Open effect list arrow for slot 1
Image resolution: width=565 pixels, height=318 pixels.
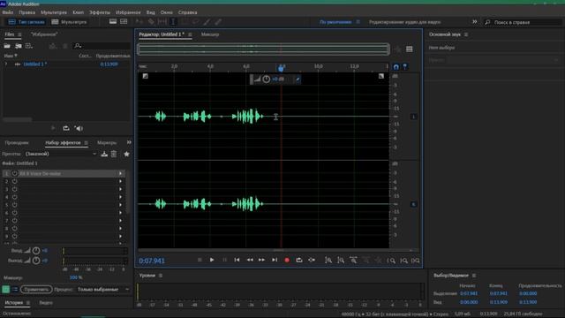click(120, 173)
